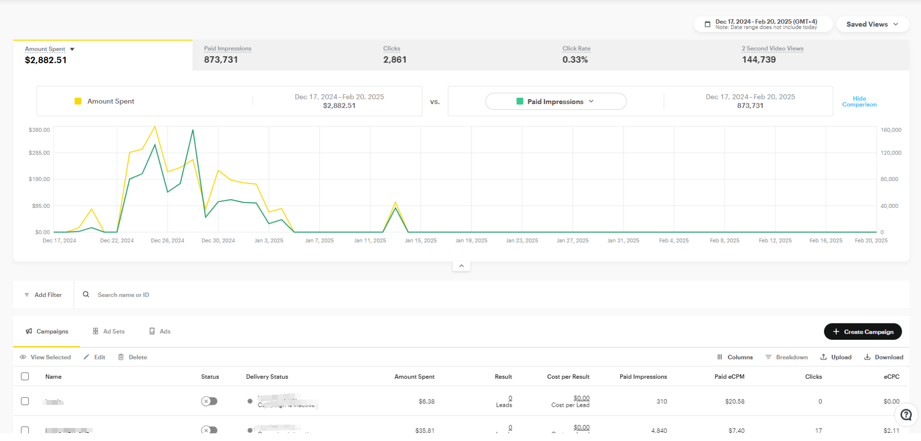Open the Columns settings icon
The height and width of the screenshot is (441, 921).
[x=720, y=357]
